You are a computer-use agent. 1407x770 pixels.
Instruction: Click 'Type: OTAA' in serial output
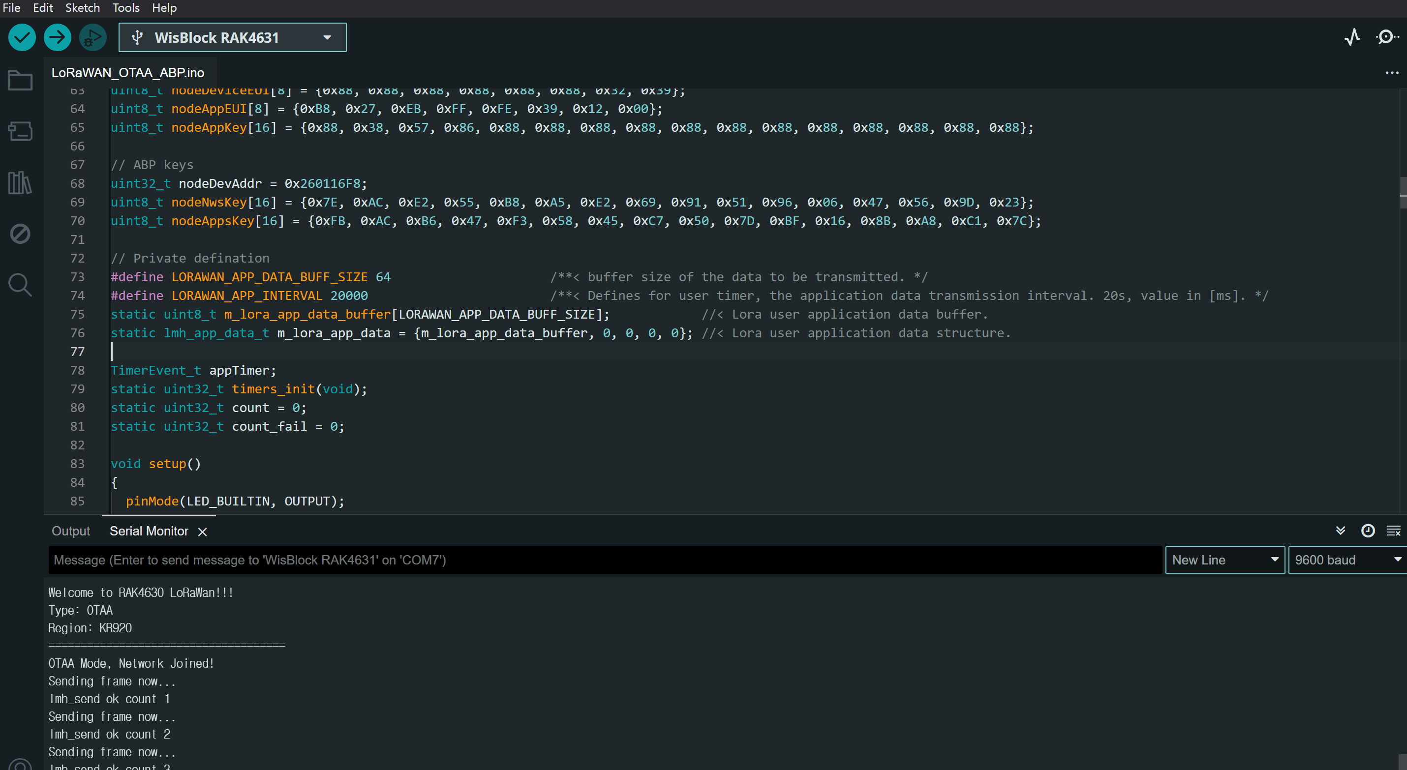(80, 611)
